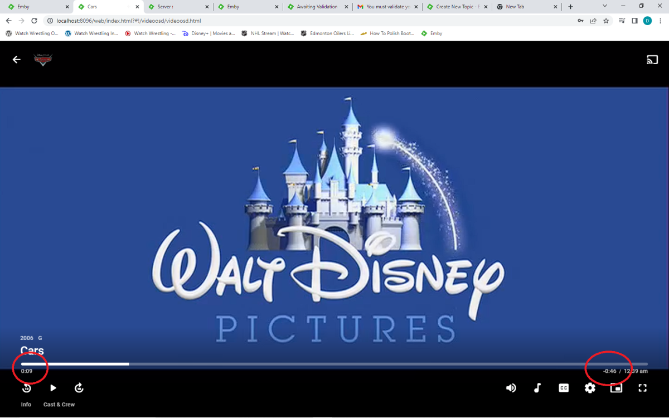Open the 'Watch Wrestling In...' bookmark

pyautogui.click(x=91, y=33)
